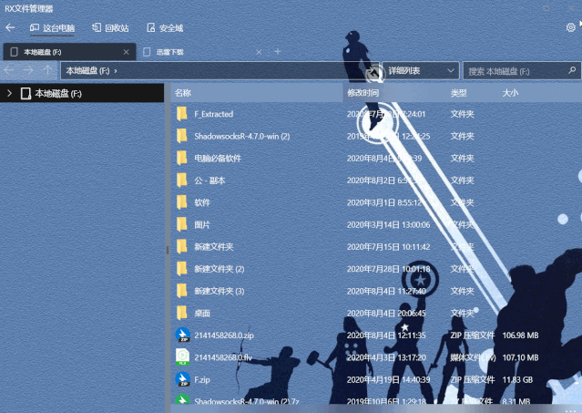Select ShadowsocksR-4.7.0-win (2) folder icon

[182, 136]
